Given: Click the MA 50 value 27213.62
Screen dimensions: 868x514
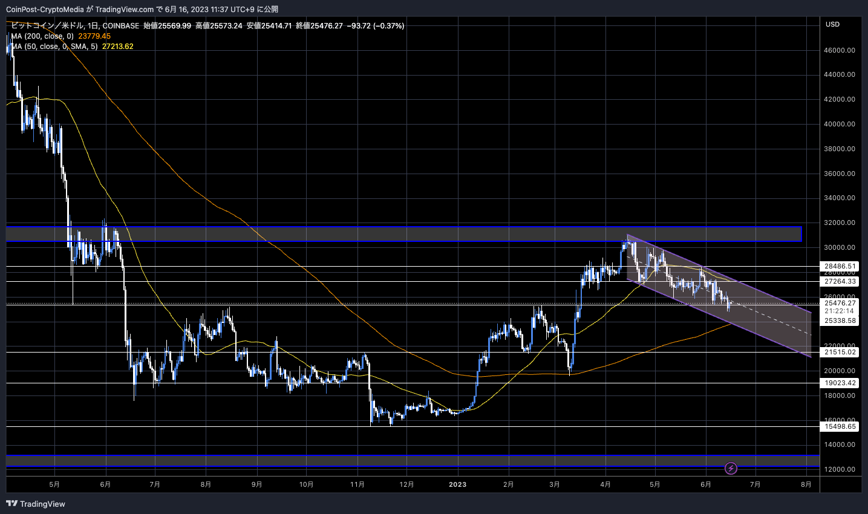Looking at the screenshot, I should pos(117,47).
